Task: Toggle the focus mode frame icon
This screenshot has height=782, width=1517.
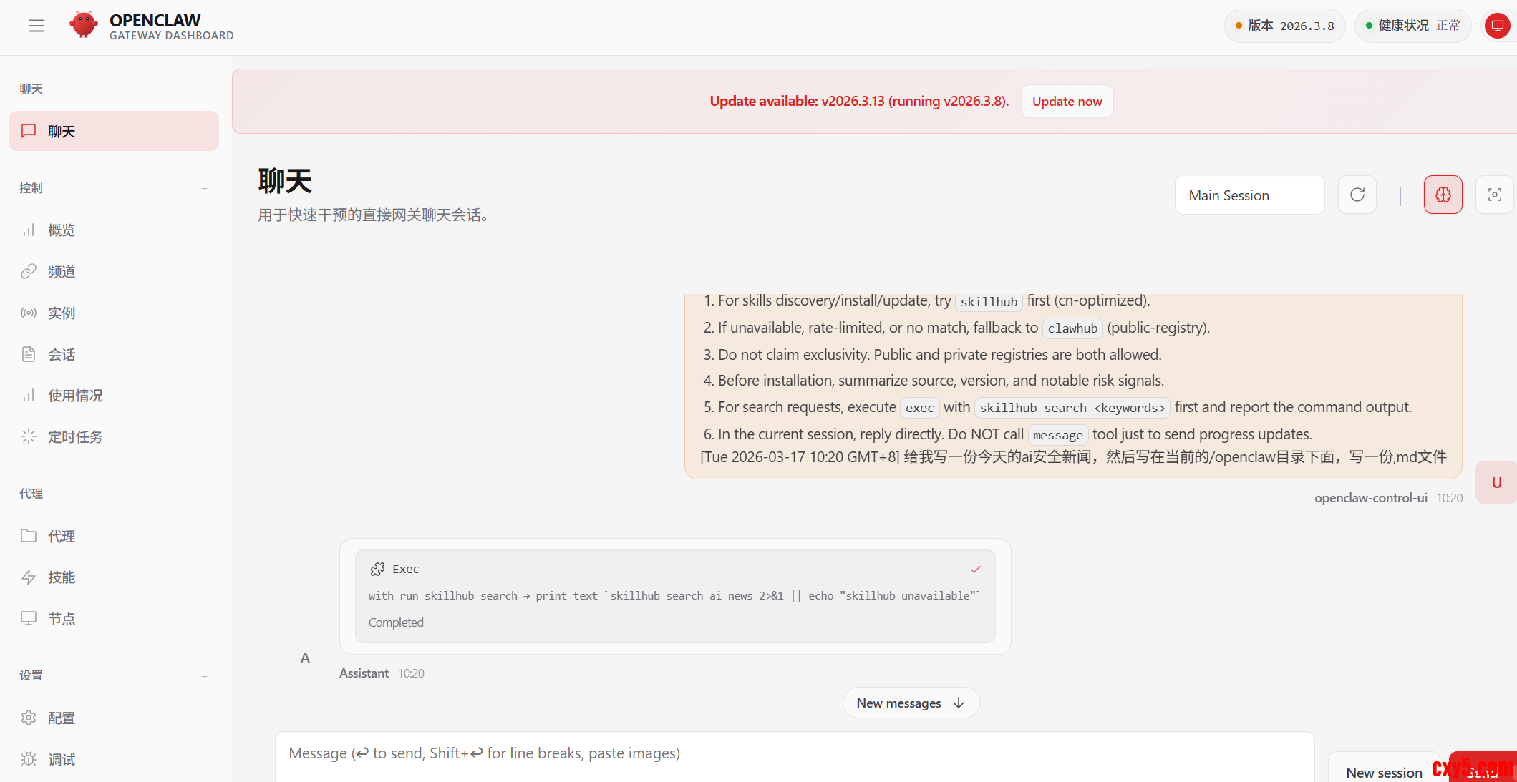Action: [1494, 195]
